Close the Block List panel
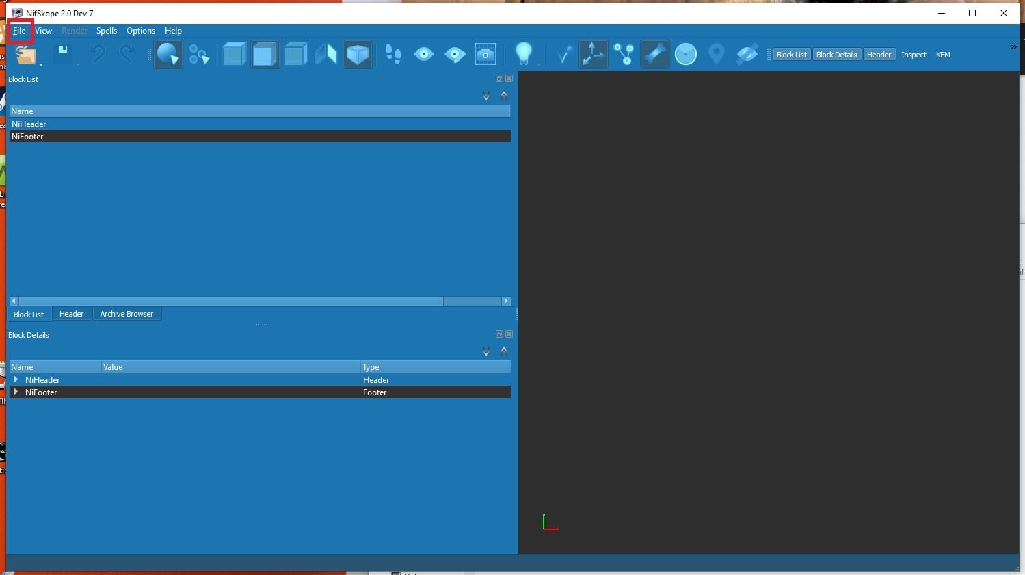1025x575 pixels. pyautogui.click(x=509, y=79)
